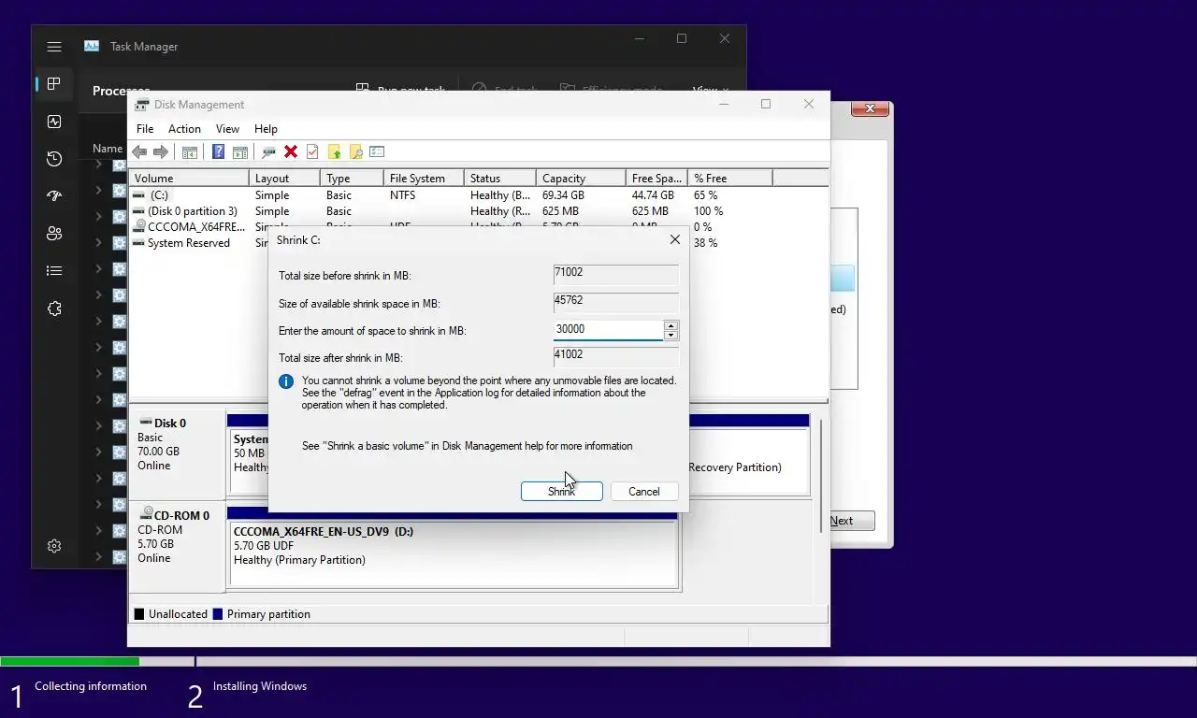Click the 100 % free cell
1197x718 pixels.
coord(708,211)
